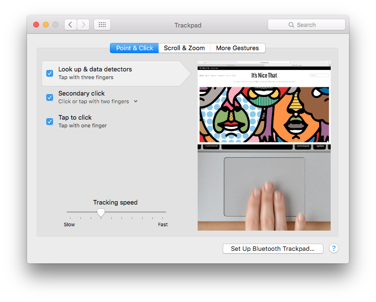Show all preferences grid icon
The image size is (376, 302).
pyautogui.click(x=102, y=25)
